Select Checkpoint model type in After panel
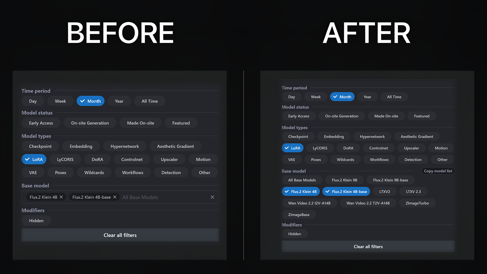The height and width of the screenshot is (274, 487). pyautogui.click(x=298, y=136)
